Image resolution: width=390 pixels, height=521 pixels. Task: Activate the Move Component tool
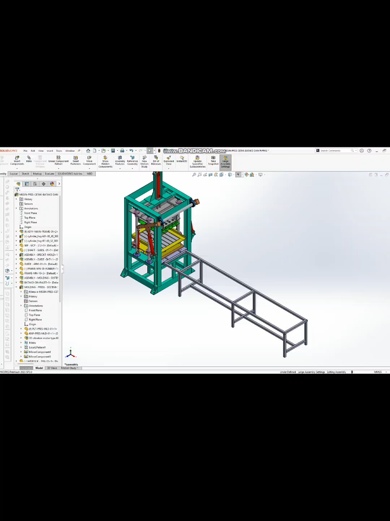pos(89,160)
